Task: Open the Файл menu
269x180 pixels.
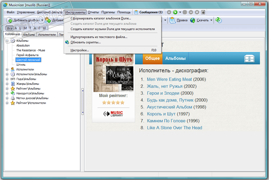Action: point(10,12)
